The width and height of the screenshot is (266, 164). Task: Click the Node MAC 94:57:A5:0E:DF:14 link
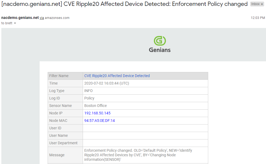[x=100, y=121]
